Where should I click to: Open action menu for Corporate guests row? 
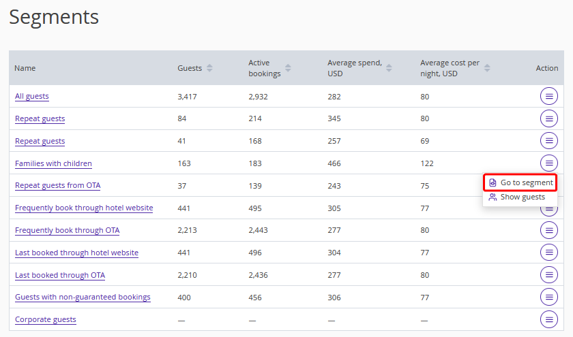[x=548, y=319]
